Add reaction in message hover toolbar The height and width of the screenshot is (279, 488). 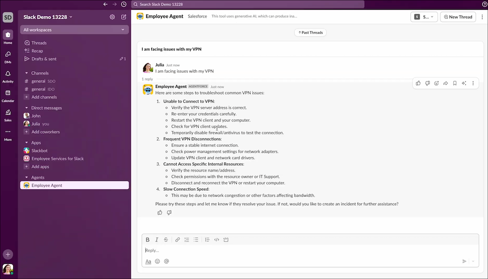436,83
